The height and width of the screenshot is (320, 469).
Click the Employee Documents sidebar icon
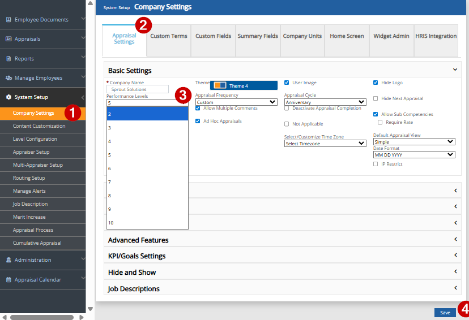[8, 20]
